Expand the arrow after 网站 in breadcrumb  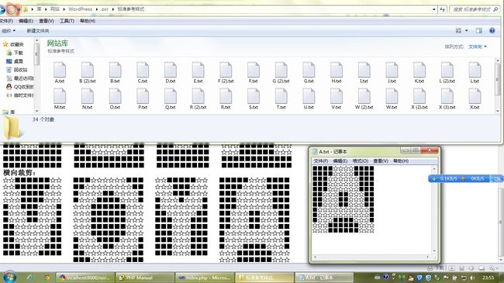point(64,9)
